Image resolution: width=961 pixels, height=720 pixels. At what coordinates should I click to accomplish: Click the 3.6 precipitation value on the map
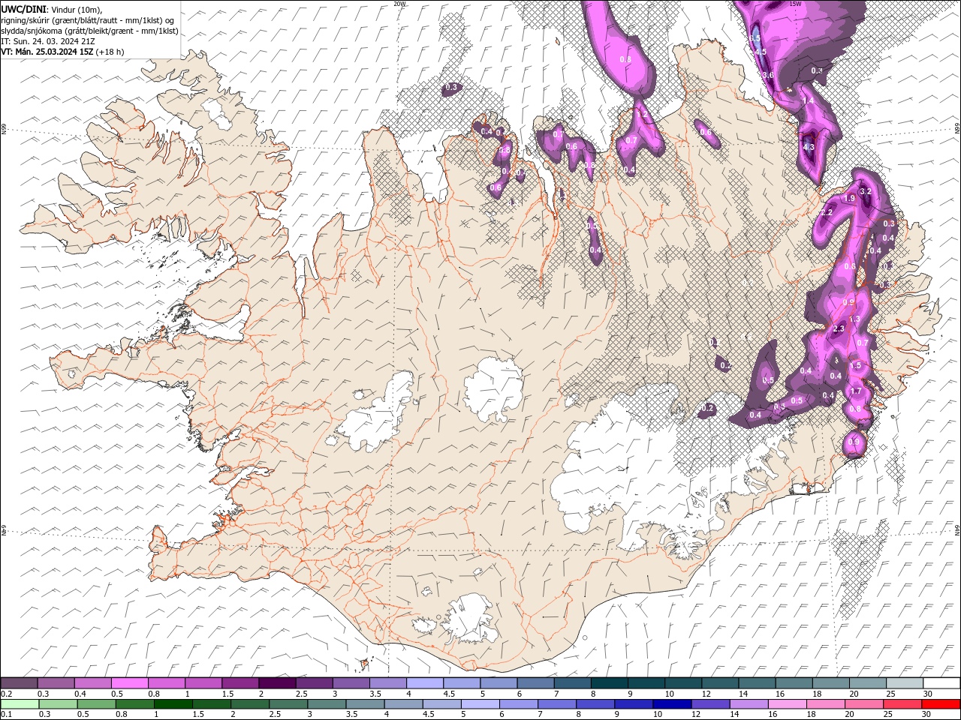(768, 75)
